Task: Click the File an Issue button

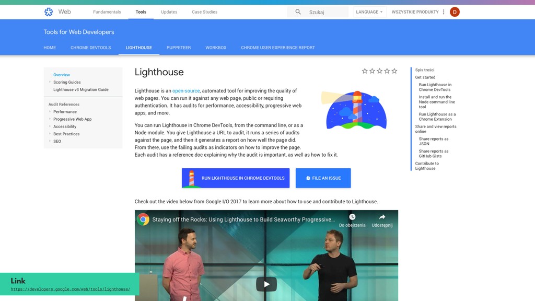Action: (323, 178)
